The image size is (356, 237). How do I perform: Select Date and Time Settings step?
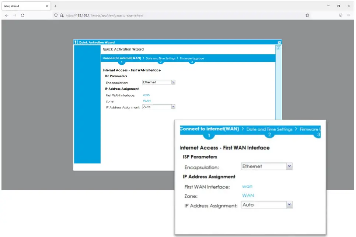point(161,58)
